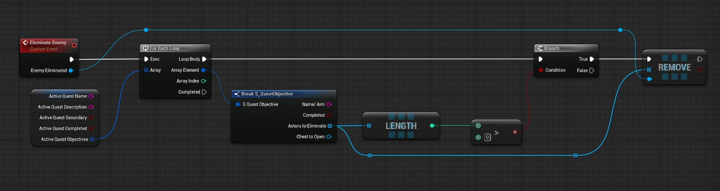Screen dimensions: 720x191
Task: Click the REMOVE node exec input pin
Action: [649, 59]
